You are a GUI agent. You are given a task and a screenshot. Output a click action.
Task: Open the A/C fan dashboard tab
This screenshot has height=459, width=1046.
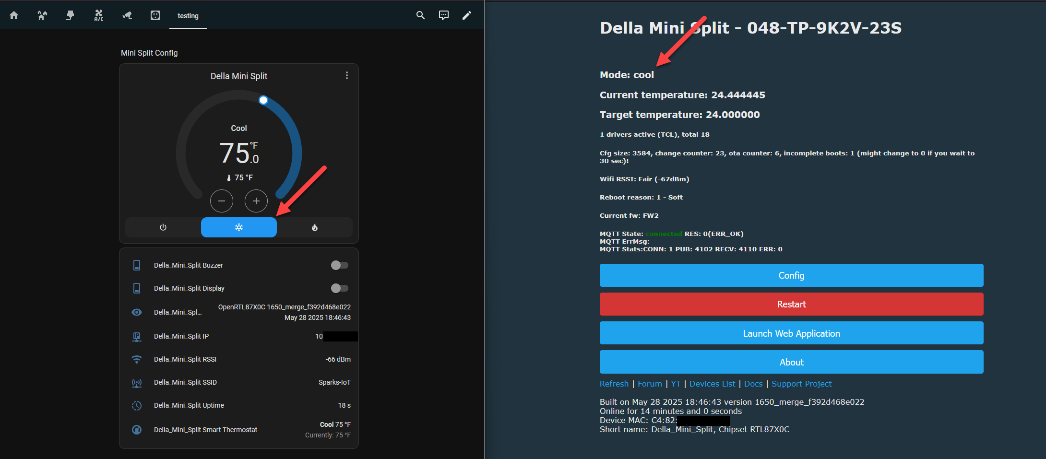click(x=99, y=15)
